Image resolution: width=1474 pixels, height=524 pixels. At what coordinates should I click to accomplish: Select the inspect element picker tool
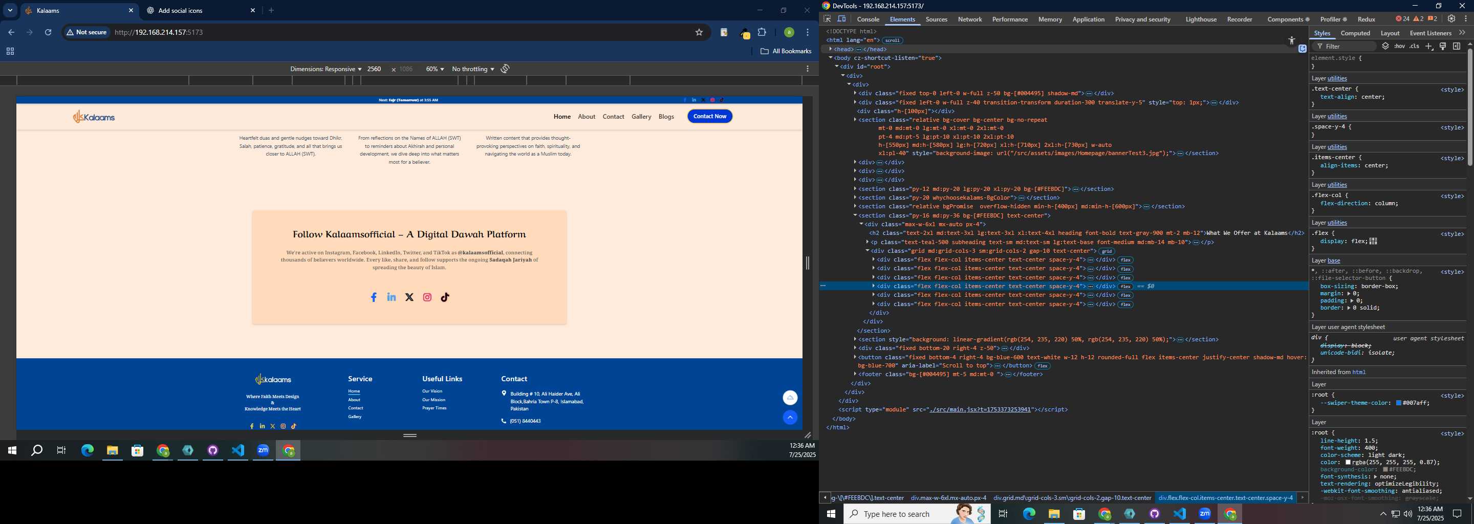tap(827, 19)
